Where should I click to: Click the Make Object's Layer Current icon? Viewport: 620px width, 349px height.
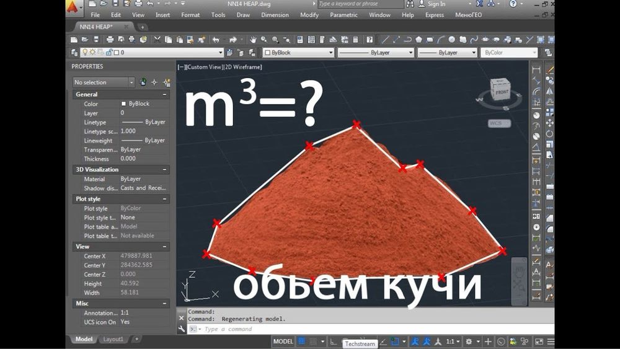tap(229, 52)
